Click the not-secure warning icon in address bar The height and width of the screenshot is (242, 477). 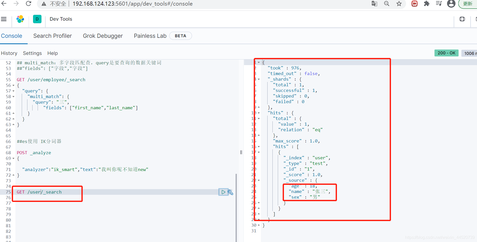click(44, 4)
